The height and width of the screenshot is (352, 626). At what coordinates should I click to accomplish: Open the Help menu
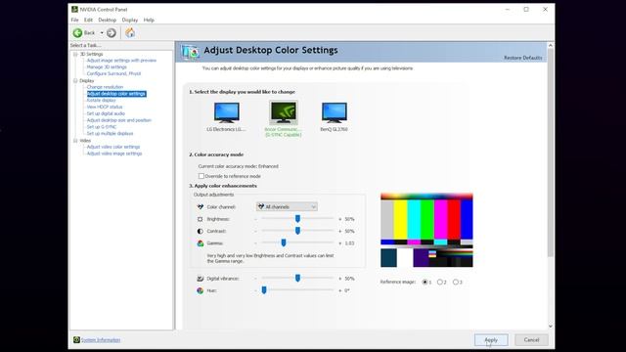(149, 20)
